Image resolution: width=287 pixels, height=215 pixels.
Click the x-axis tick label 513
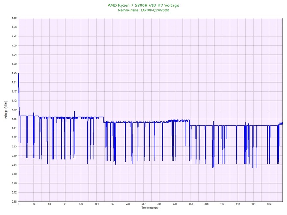point(269,204)
